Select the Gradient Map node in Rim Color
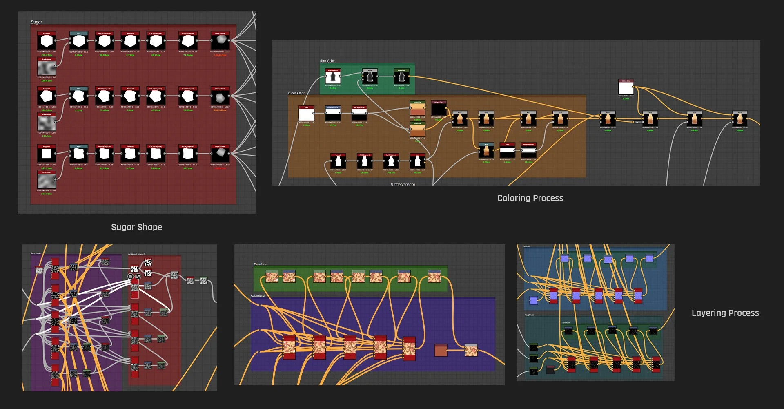784x409 pixels. [x=401, y=76]
